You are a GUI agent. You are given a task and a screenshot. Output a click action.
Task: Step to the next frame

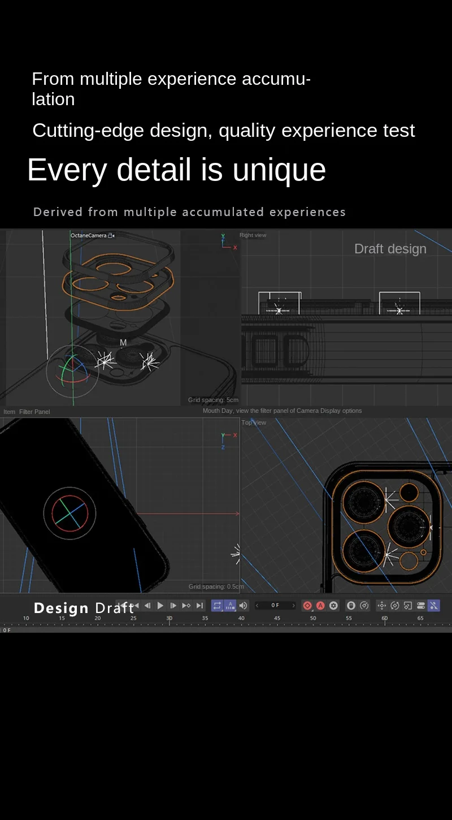pos(173,606)
